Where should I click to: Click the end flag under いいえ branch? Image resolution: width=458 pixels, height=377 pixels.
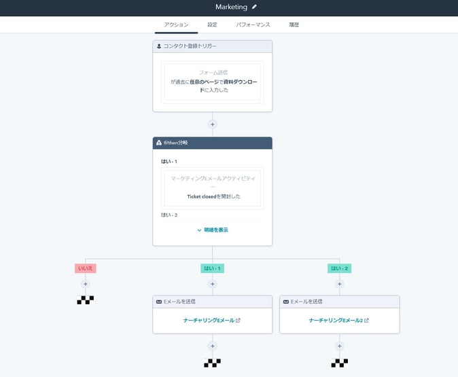[x=86, y=300]
